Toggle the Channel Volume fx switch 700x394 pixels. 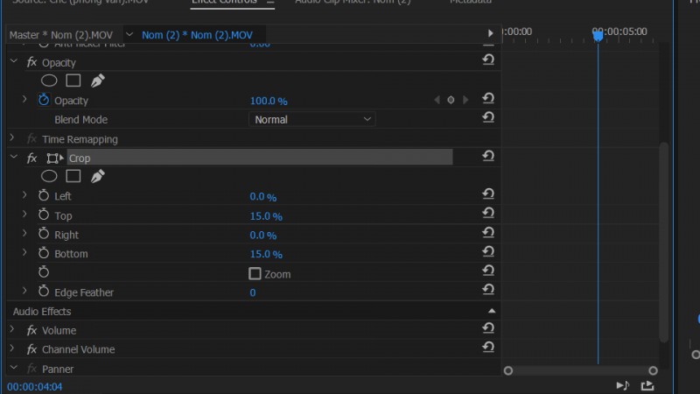point(31,348)
